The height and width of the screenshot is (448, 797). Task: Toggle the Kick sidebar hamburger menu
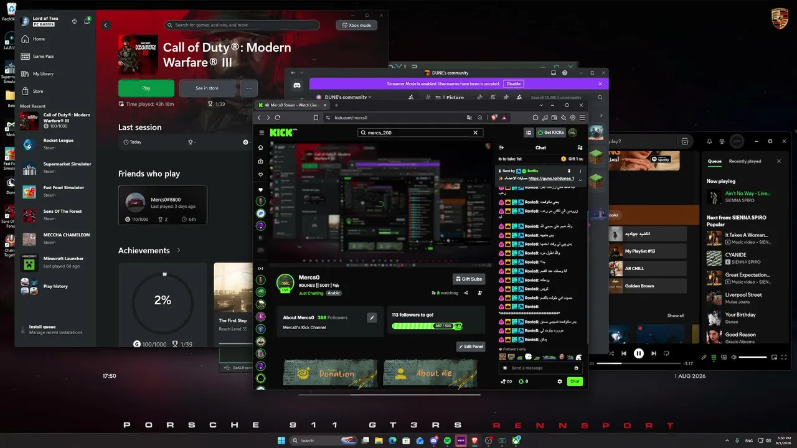tap(261, 133)
